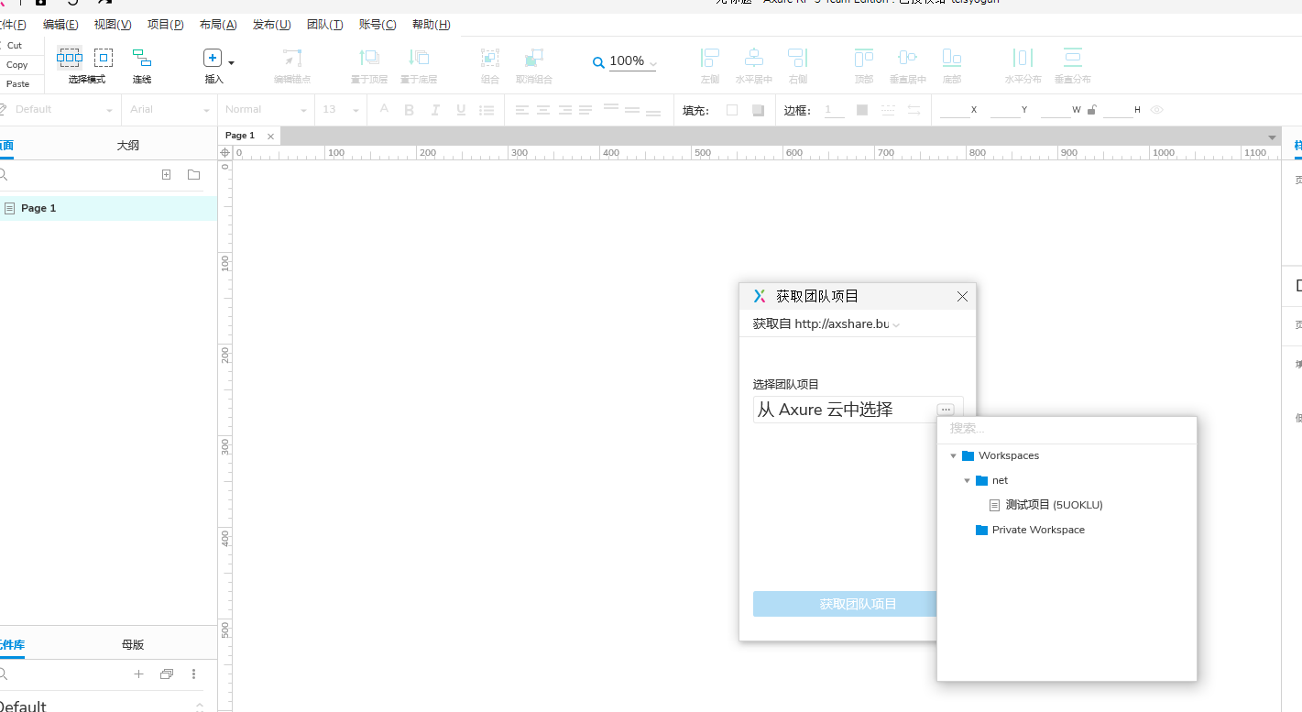Select the 连线 connector tool

(142, 59)
